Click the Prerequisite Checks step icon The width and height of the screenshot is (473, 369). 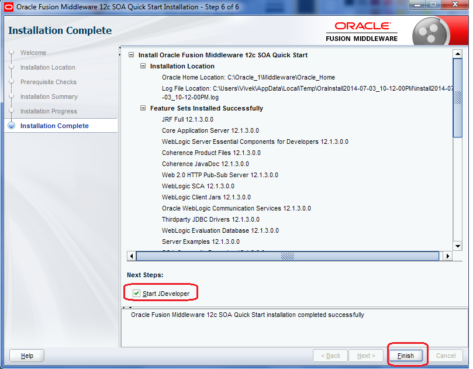[x=13, y=82]
